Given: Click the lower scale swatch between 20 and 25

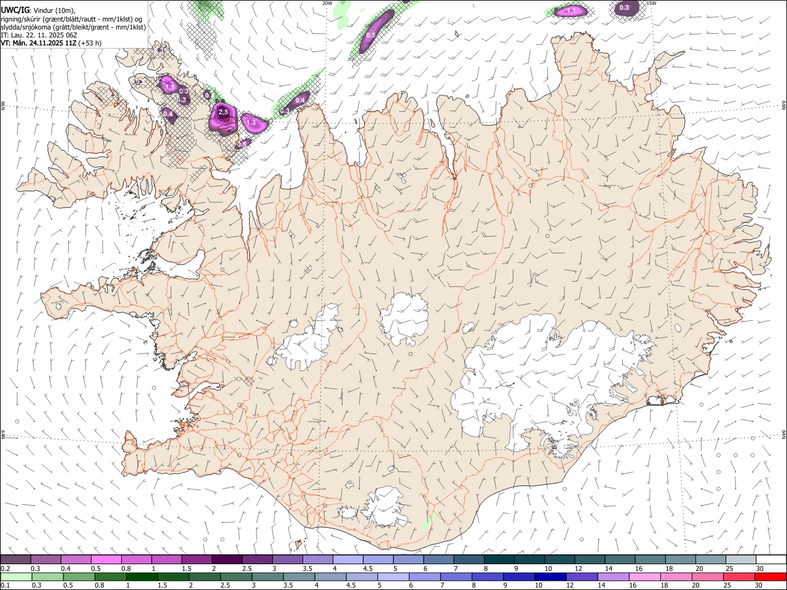Looking at the screenshot, I should [707, 577].
